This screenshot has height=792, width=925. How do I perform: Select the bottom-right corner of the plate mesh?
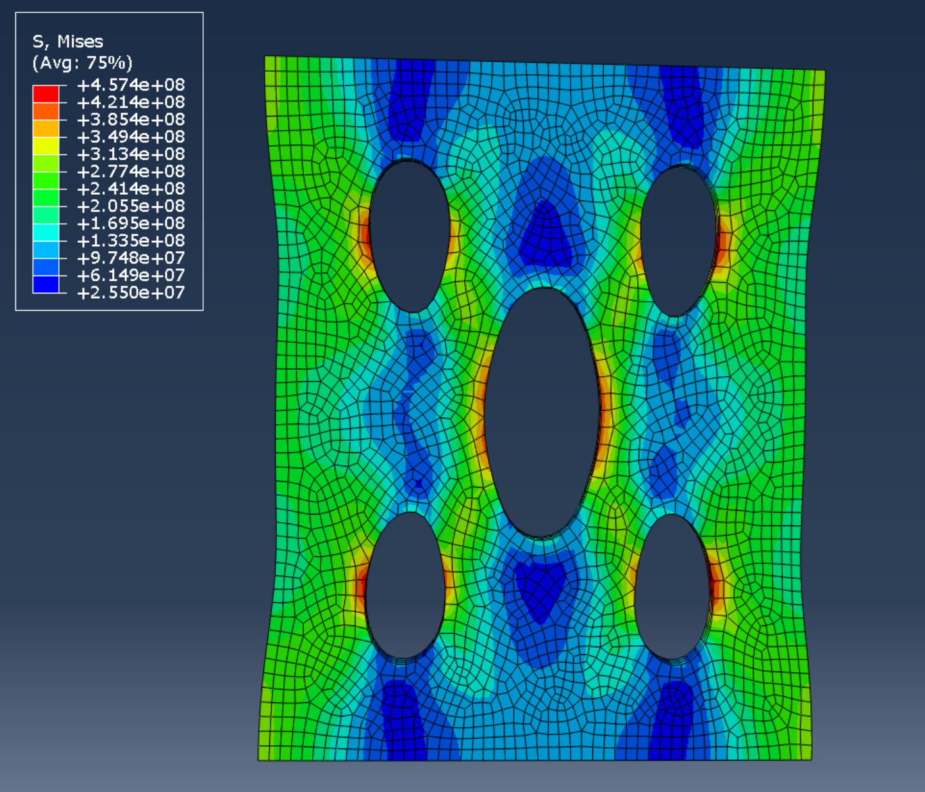(810, 758)
